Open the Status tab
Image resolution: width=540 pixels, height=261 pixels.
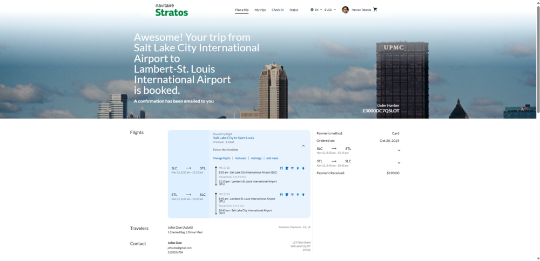click(x=294, y=10)
